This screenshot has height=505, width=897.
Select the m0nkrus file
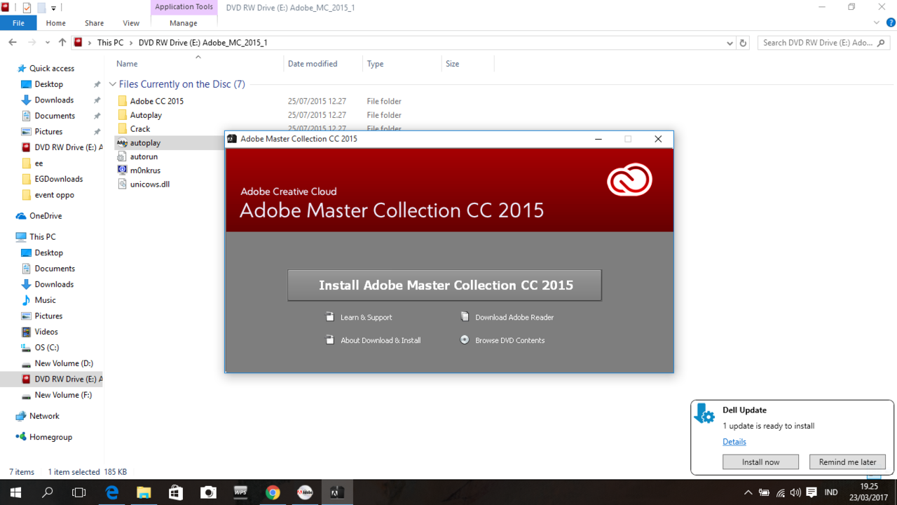145,170
